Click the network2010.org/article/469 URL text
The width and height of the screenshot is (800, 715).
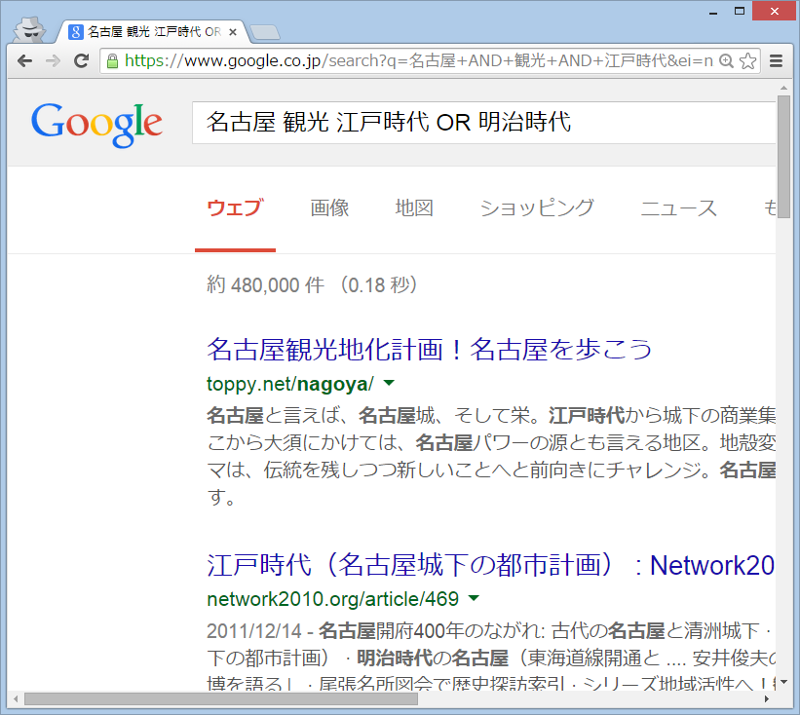(332, 599)
